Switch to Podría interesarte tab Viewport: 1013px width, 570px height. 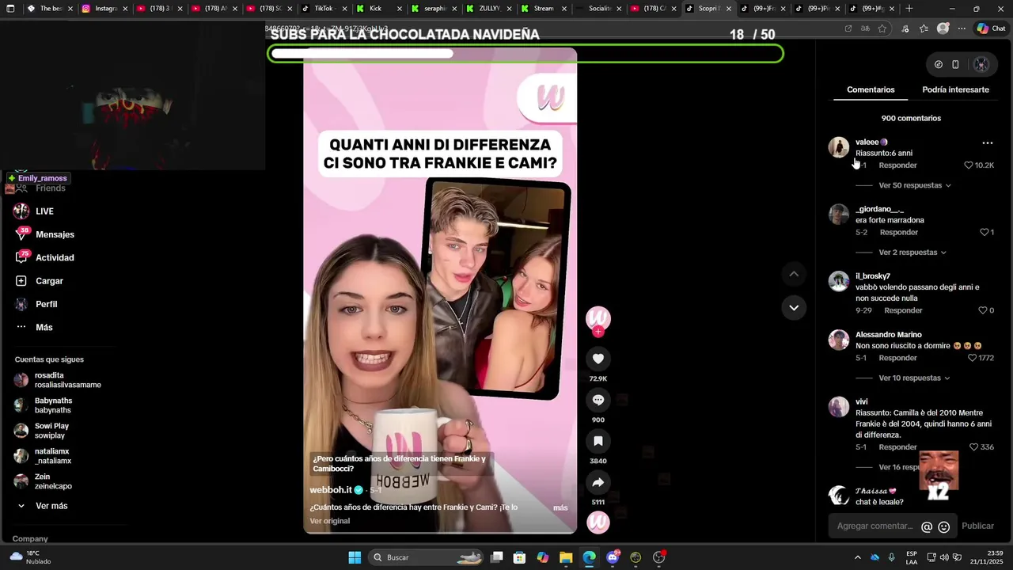955,89
